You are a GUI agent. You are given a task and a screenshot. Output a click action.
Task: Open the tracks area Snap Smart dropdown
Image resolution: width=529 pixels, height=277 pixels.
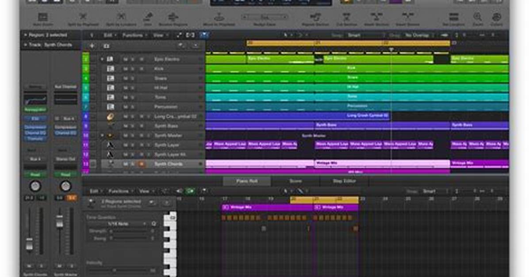click(x=366, y=35)
